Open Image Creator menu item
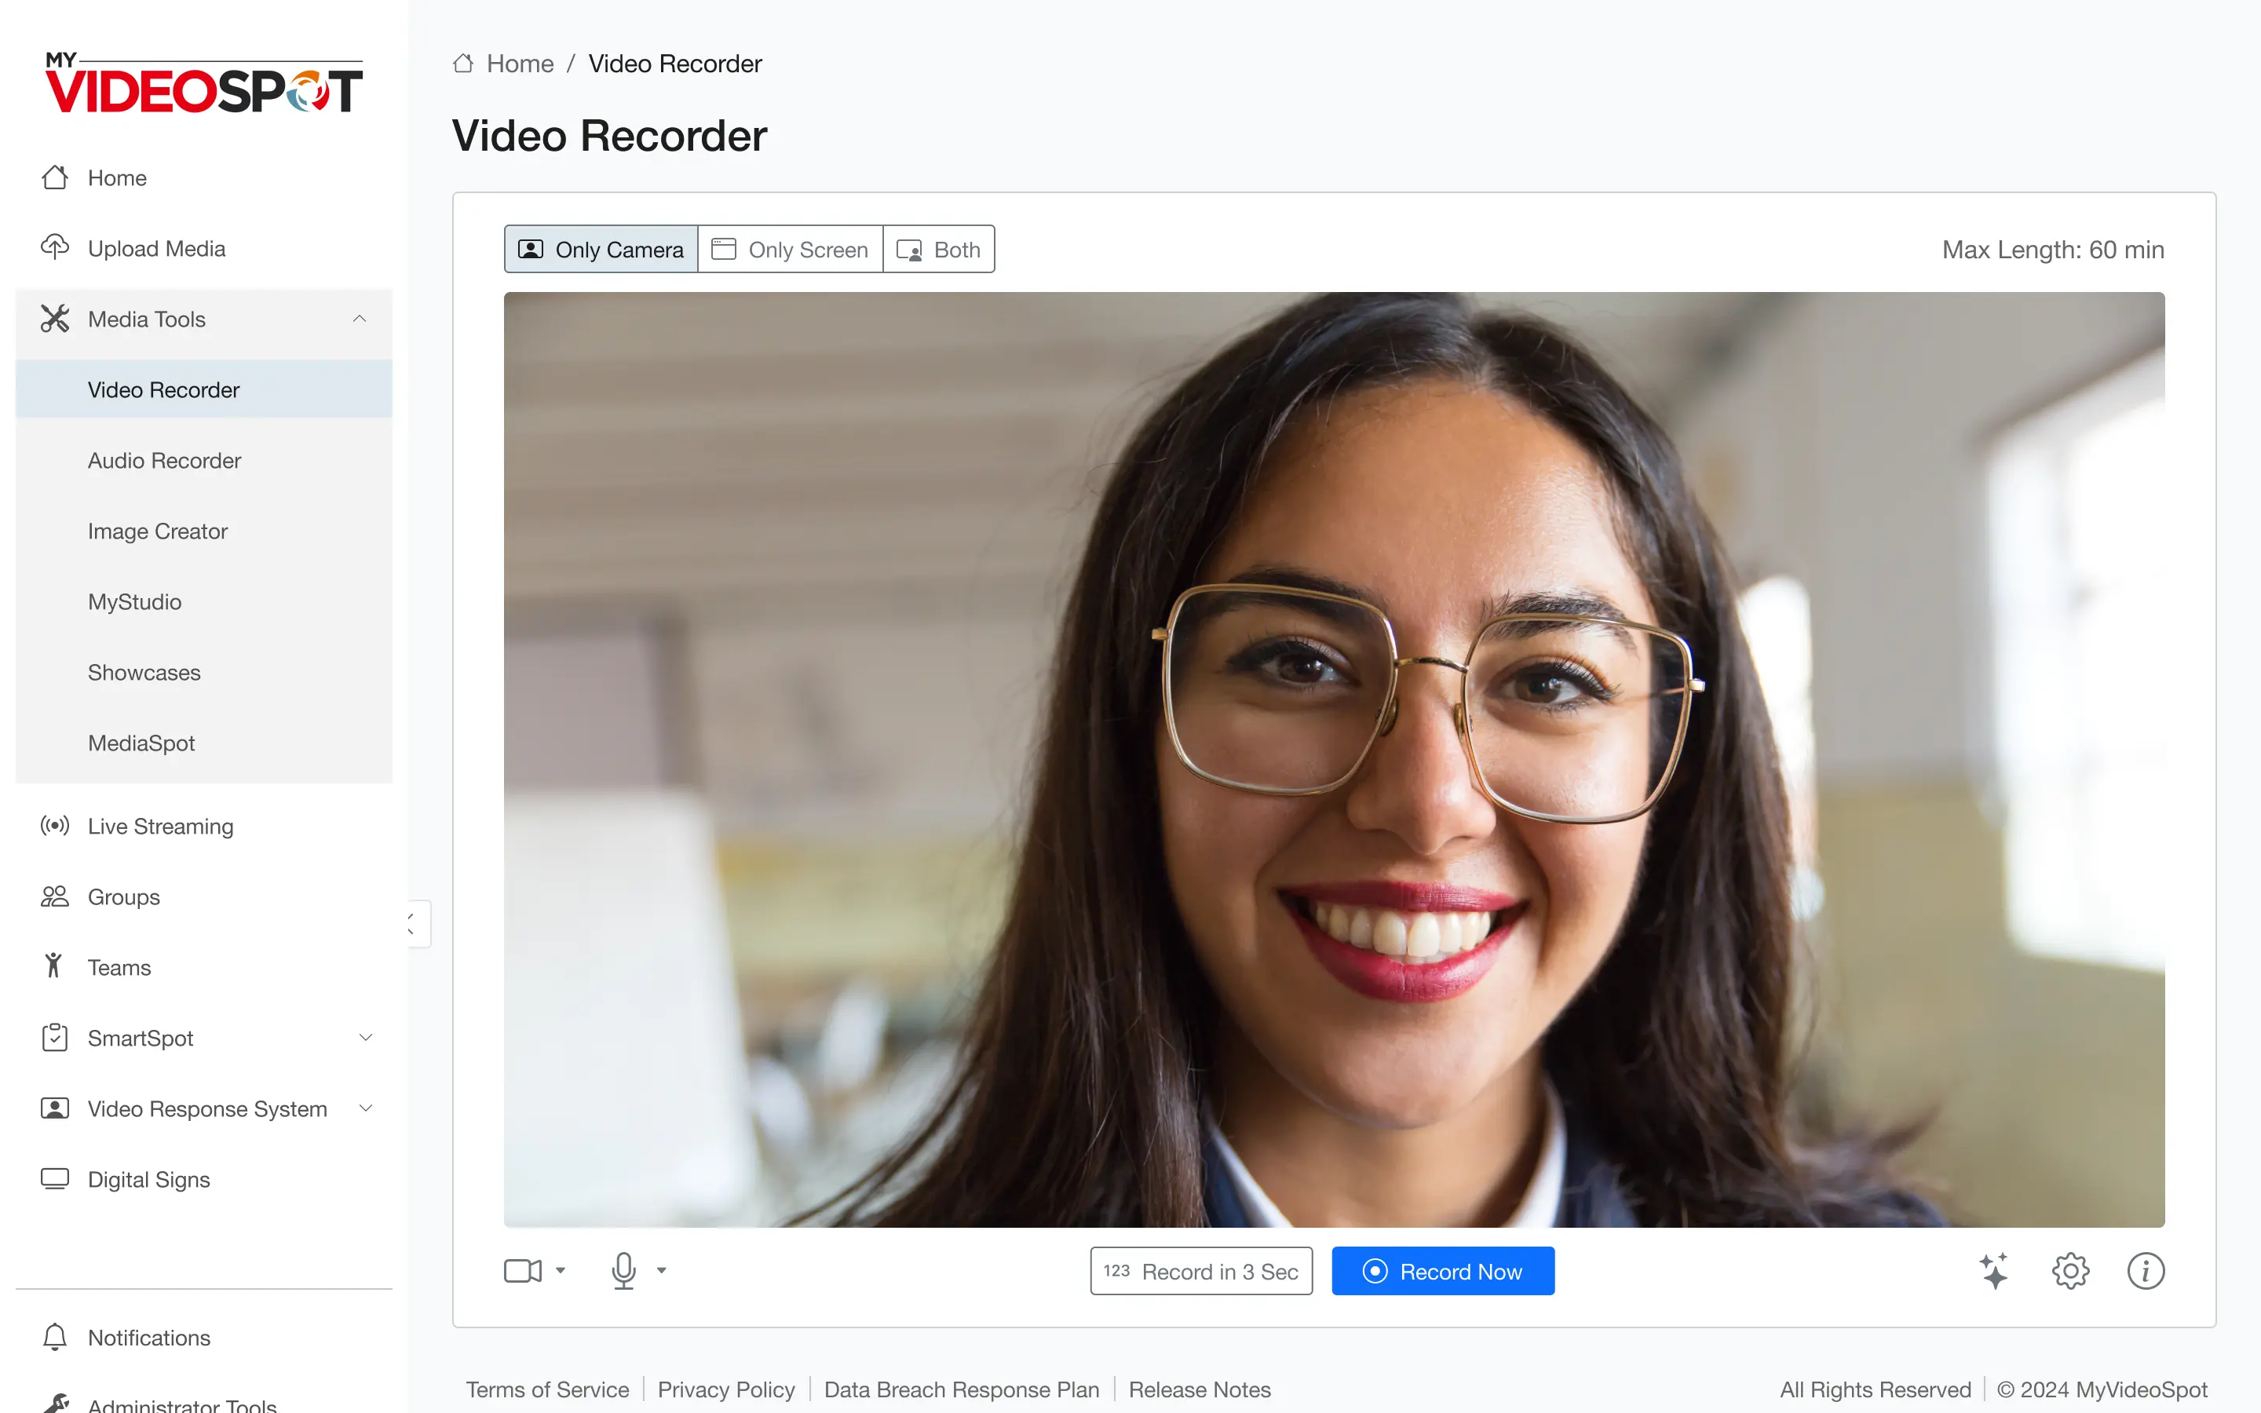This screenshot has width=2261, height=1413. tap(158, 531)
